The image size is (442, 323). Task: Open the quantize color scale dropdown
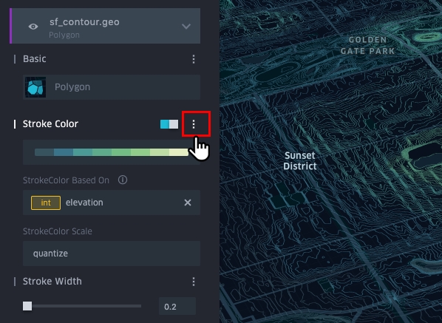[112, 254]
